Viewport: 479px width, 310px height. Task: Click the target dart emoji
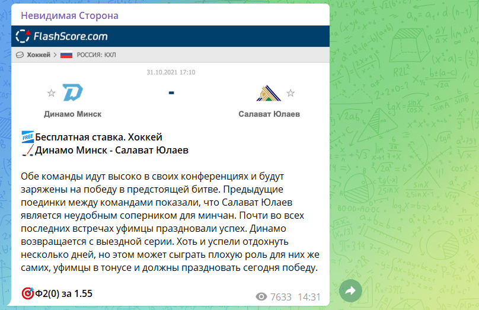pyautogui.click(x=27, y=293)
